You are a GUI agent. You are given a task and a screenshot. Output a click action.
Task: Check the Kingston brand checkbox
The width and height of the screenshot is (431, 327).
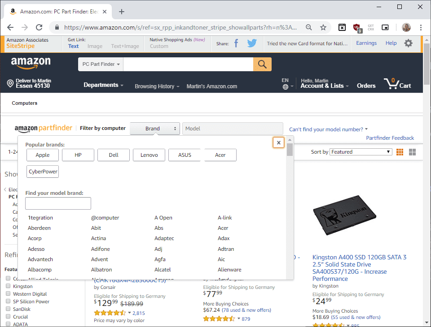click(x=8, y=286)
